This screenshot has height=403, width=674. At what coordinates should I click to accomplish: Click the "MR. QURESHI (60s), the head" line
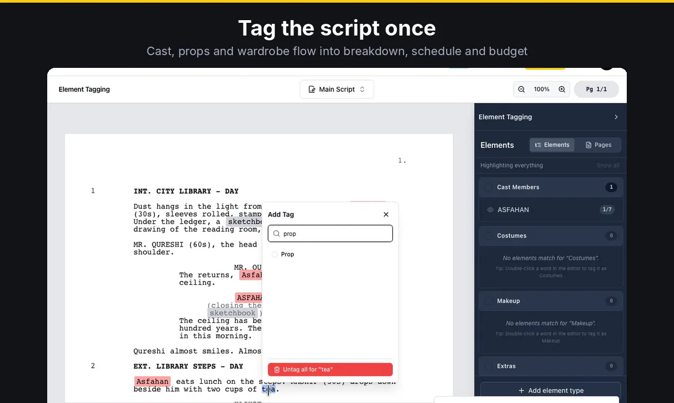click(195, 244)
